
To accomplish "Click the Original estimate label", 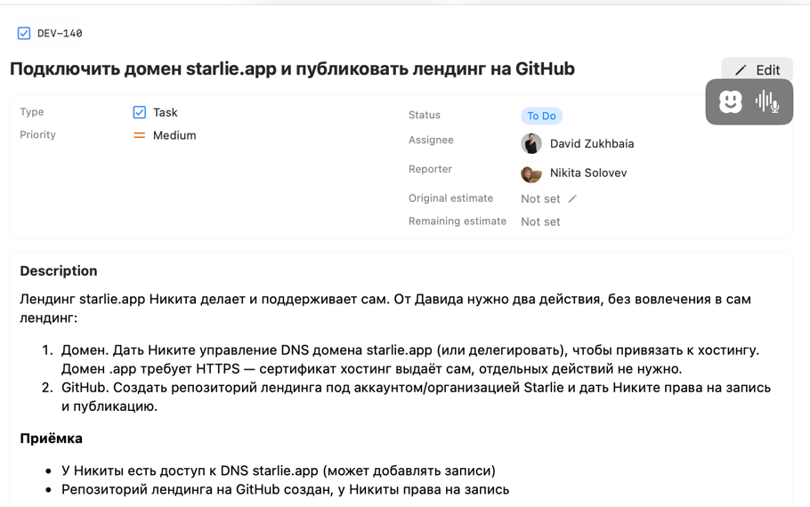I will (x=450, y=198).
